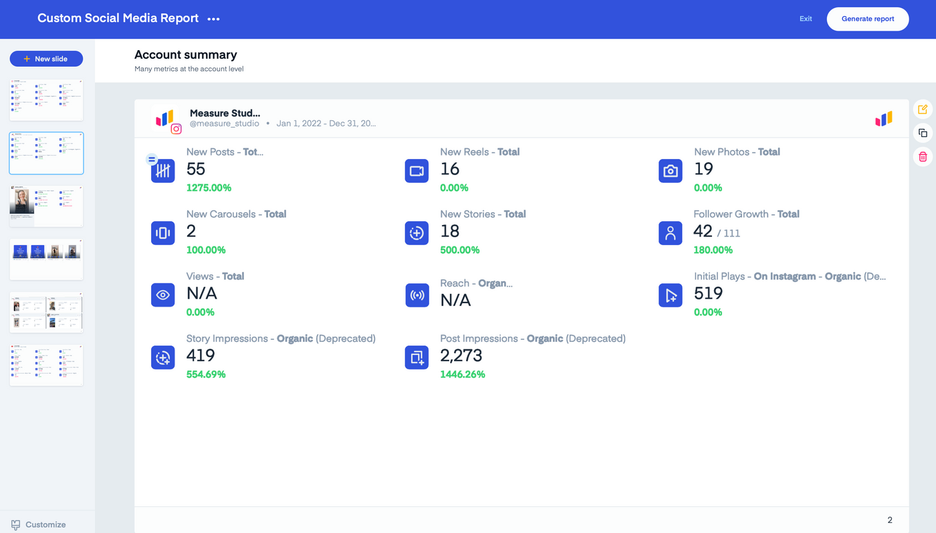Click the Reach broadcast icon

tap(417, 295)
